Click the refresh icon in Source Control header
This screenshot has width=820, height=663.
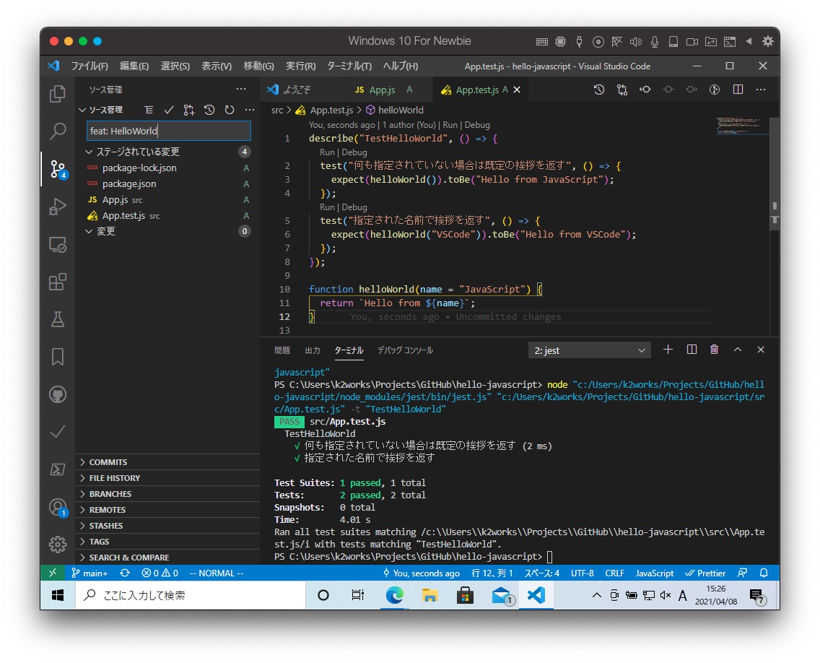230,110
